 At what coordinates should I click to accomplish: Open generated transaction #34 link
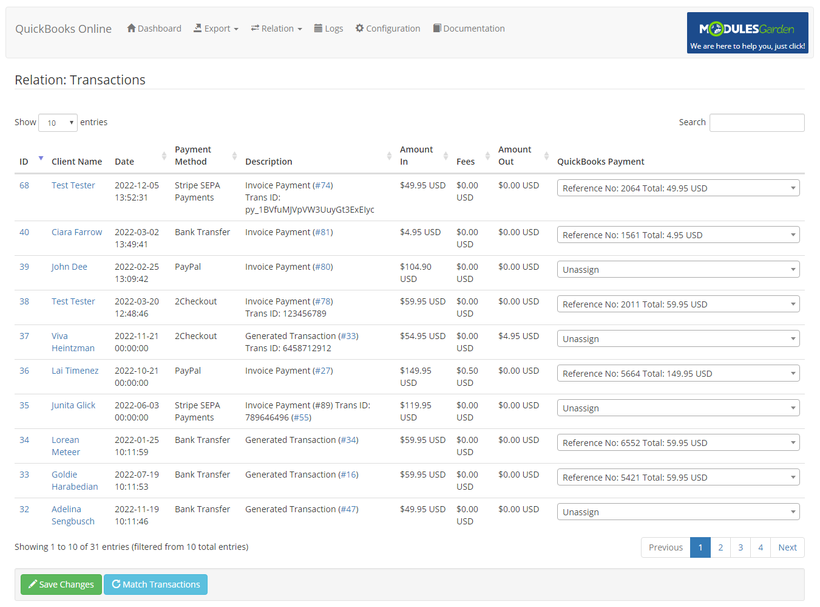348,440
